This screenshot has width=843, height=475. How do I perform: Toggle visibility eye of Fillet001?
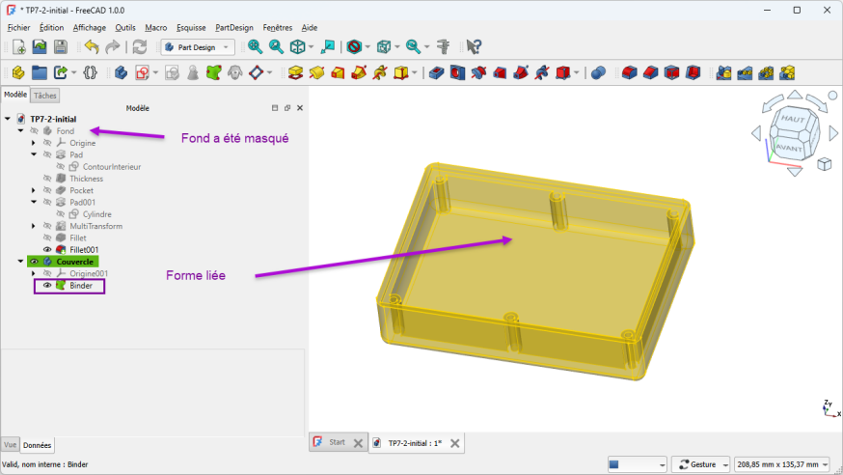pos(47,250)
